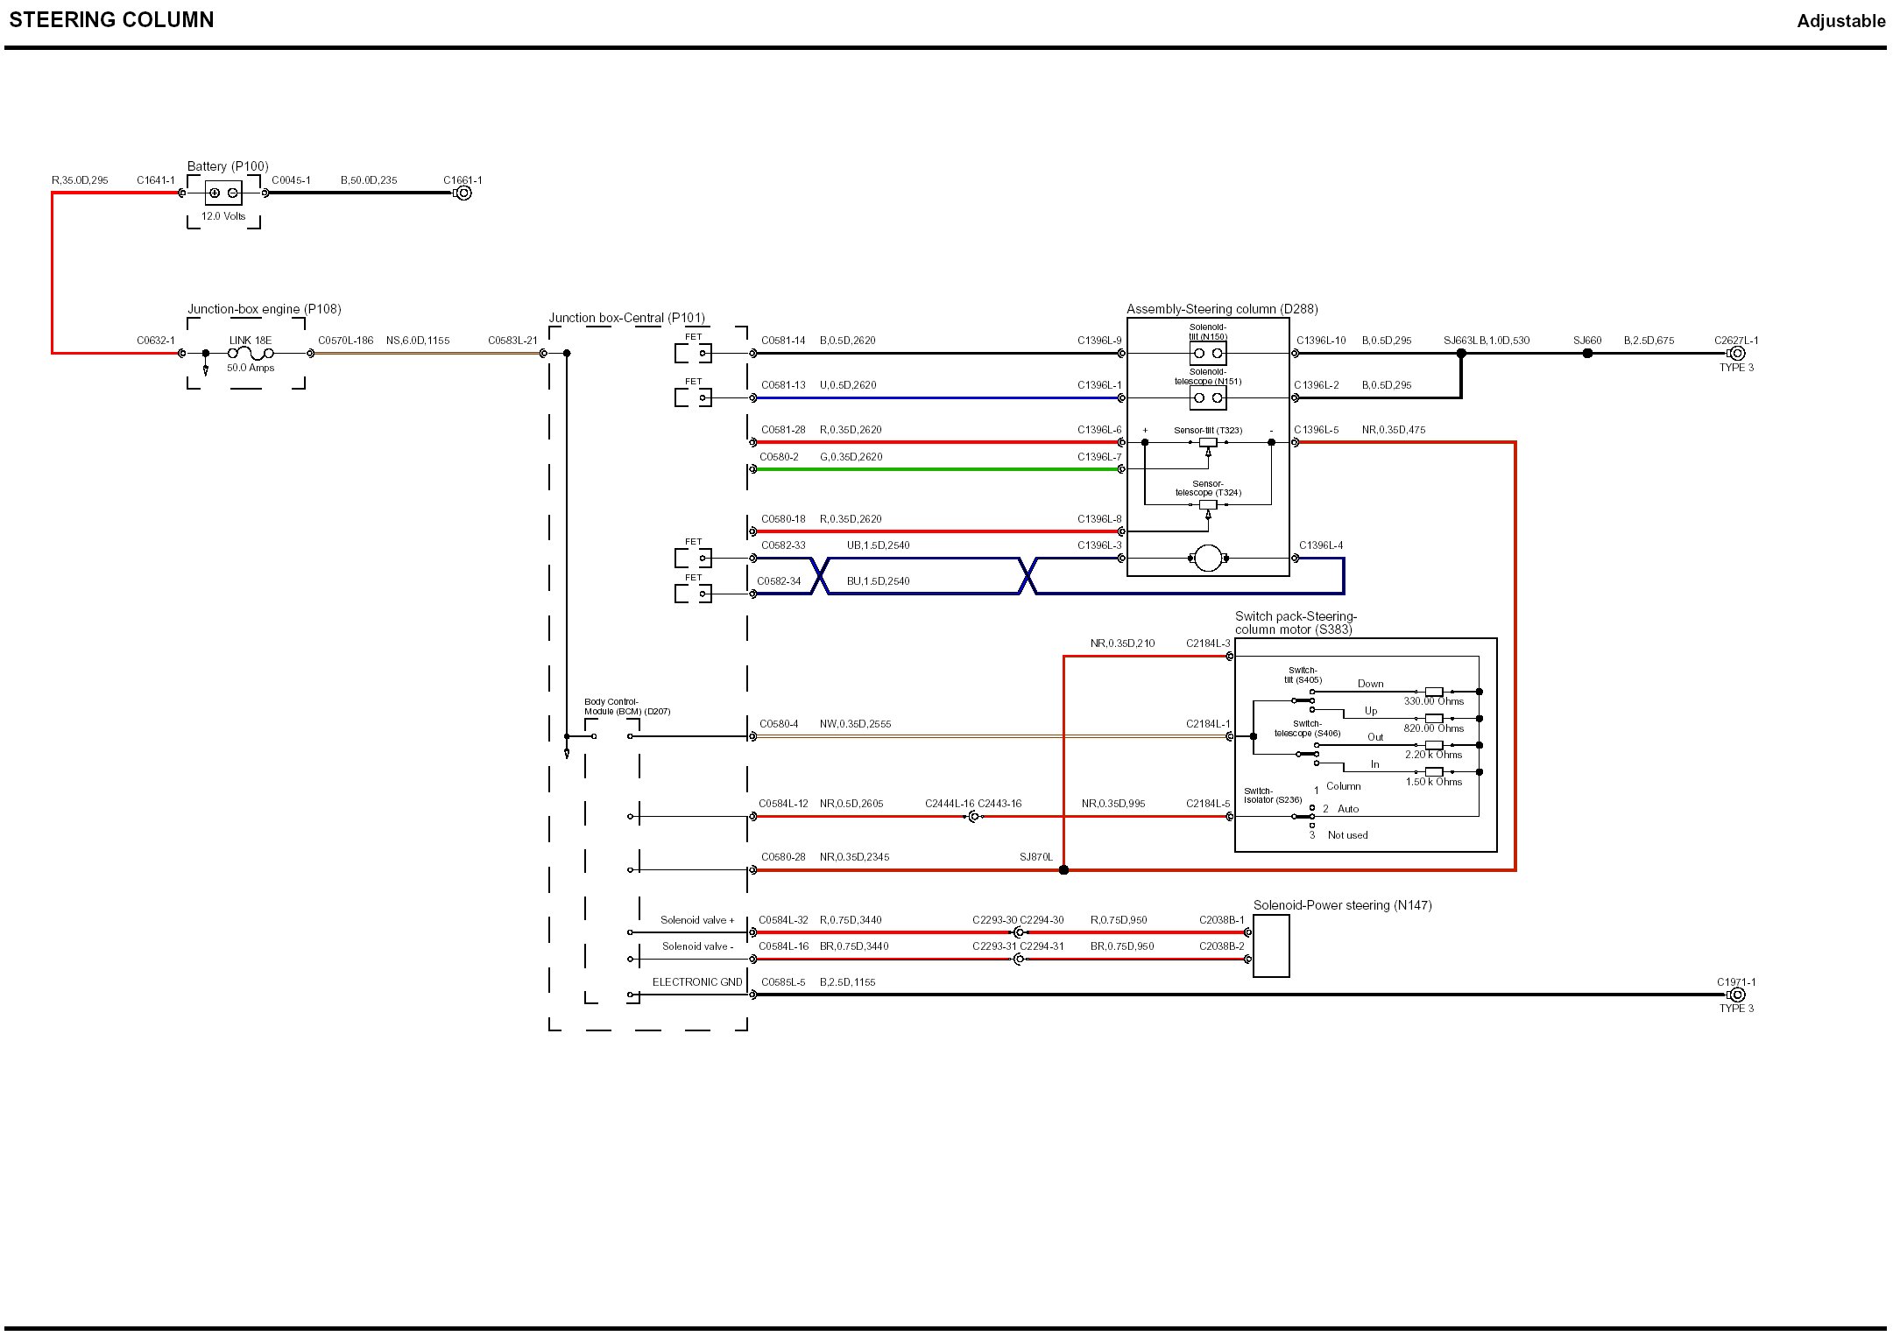Image resolution: width=1900 pixels, height=1343 pixels.
Task: Click the Solenoid-Power steering (N147) box
Action: pos(1271,946)
